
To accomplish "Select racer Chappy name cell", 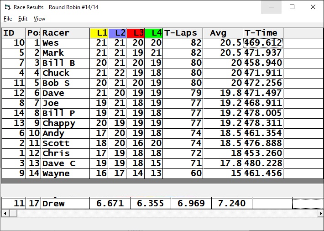I will 65,123.
